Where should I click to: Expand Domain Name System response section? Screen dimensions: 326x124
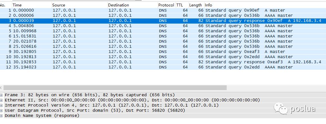pyautogui.click(x=1, y=116)
